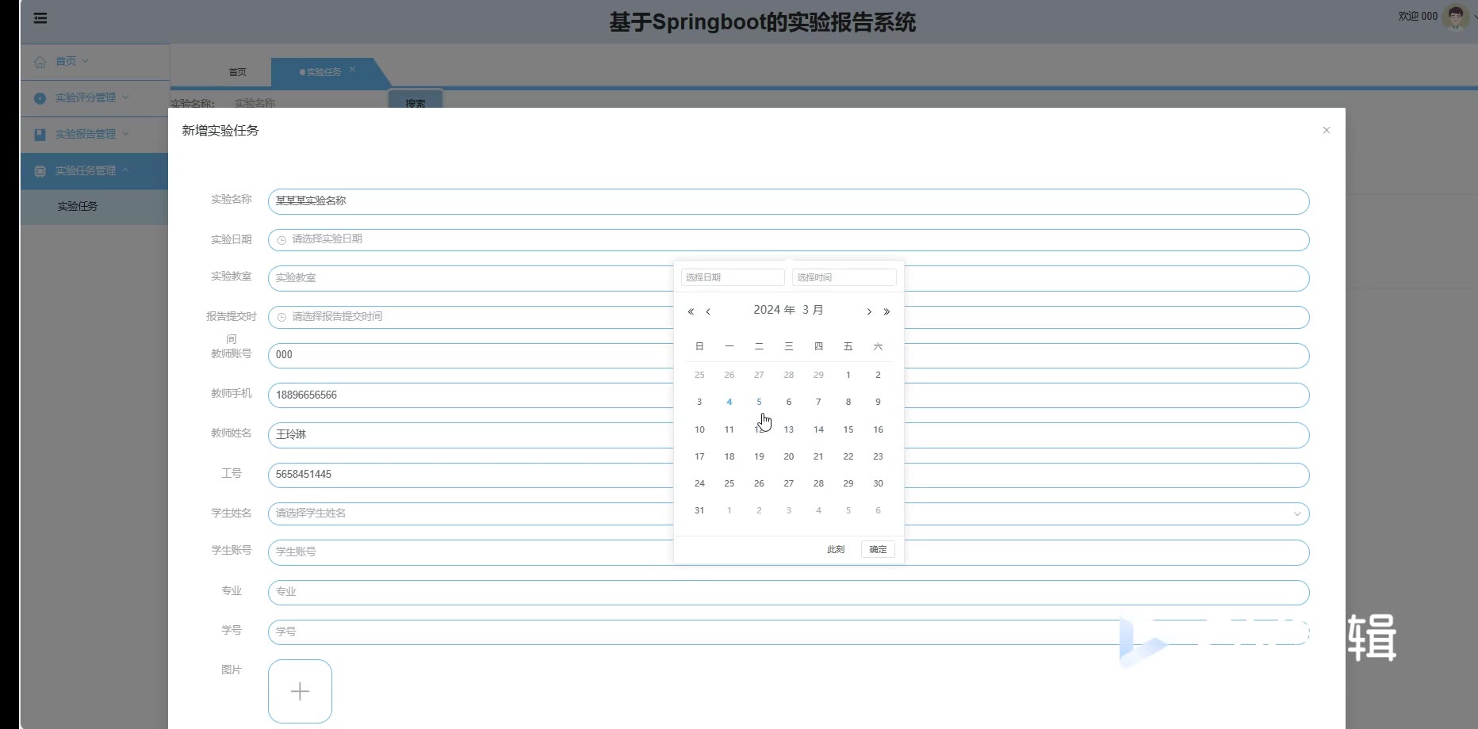The height and width of the screenshot is (729, 1478).
Task: Go to the next month in the calendar
Action: point(869,311)
